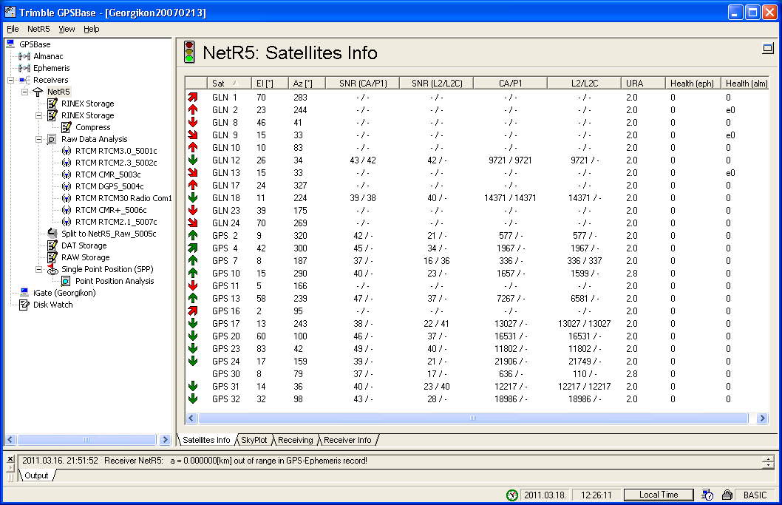This screenshot has width=782, height=505.
Task: Click the traffic light status icon
Action: tap(189, 52)
